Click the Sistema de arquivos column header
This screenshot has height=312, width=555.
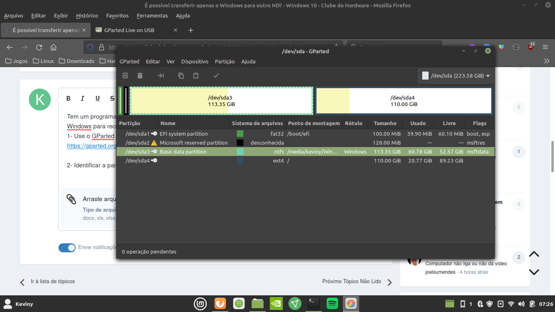point(257,123)
